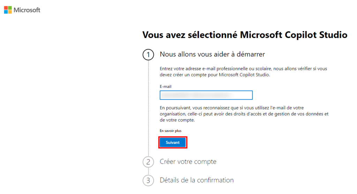357x194 pixels.
Task: Focus the E-mail input field
Action: (x=206, y=95)
